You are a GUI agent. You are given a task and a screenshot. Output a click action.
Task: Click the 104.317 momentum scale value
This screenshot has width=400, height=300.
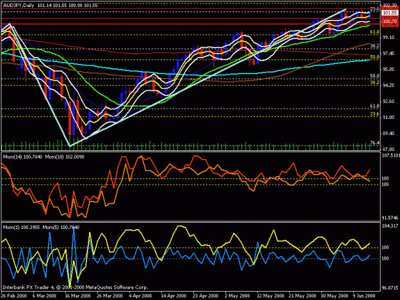(x=390, y=226)
